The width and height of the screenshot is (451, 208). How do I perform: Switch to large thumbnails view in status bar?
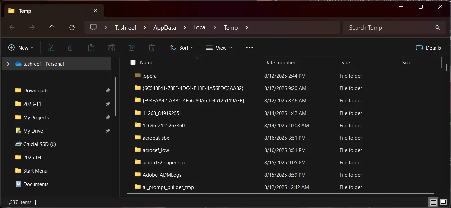[x=443, y=202]
